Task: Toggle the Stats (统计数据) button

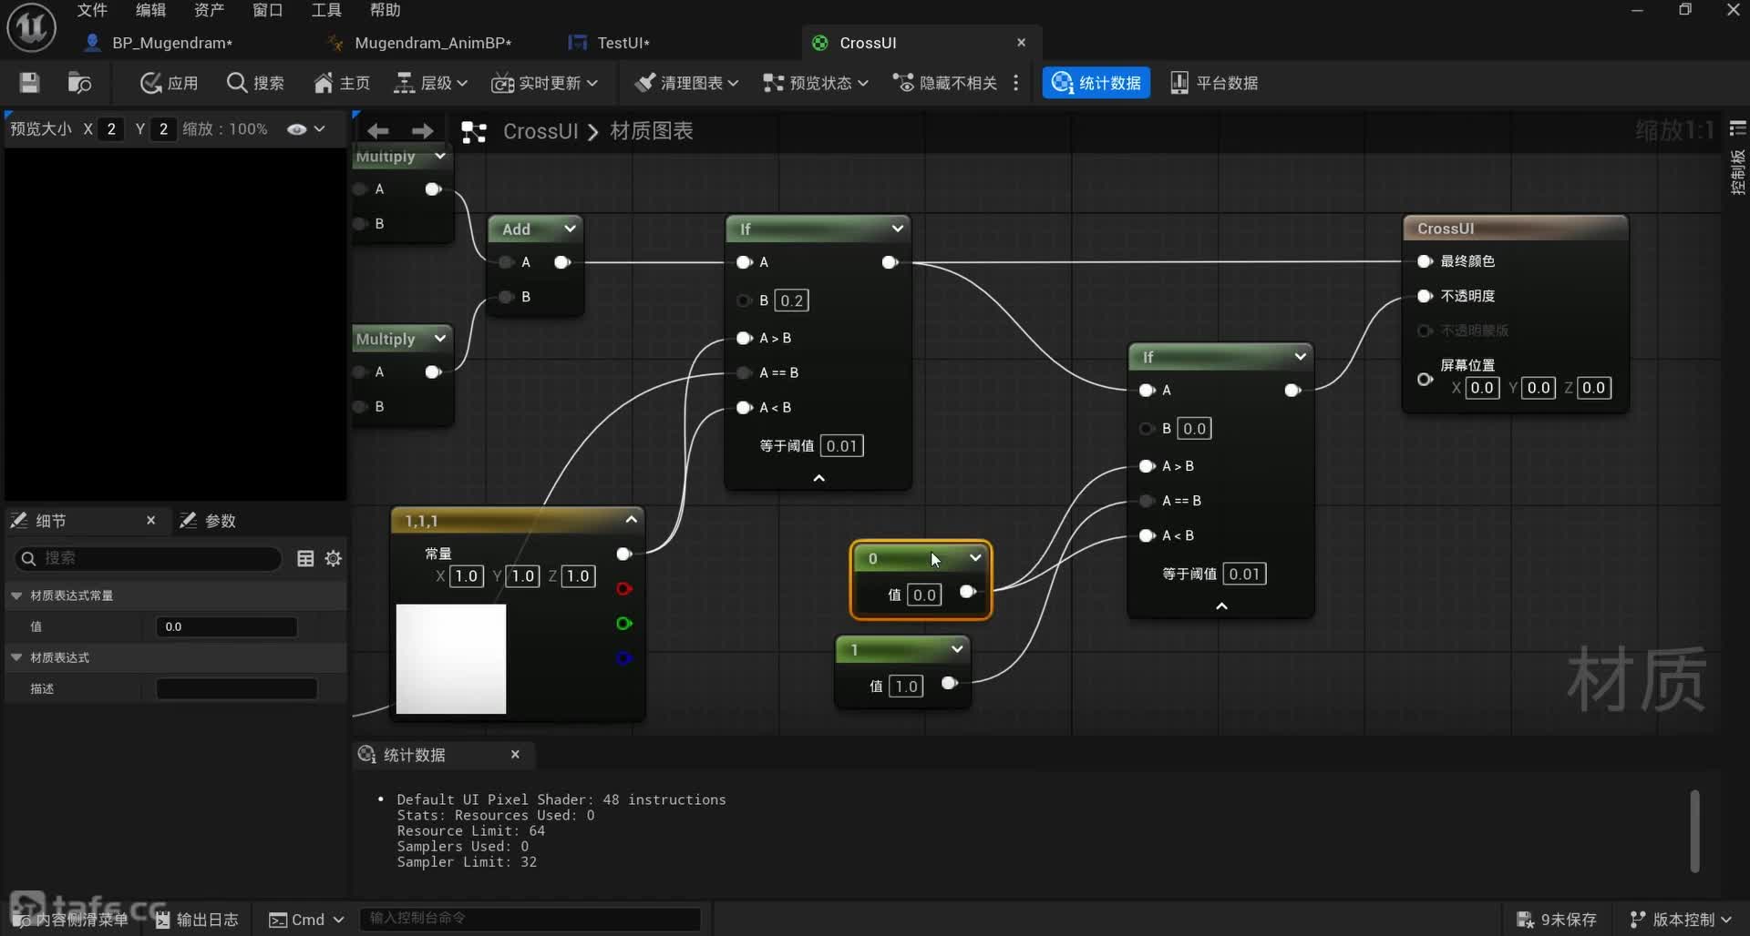Action: (1096, 83)
